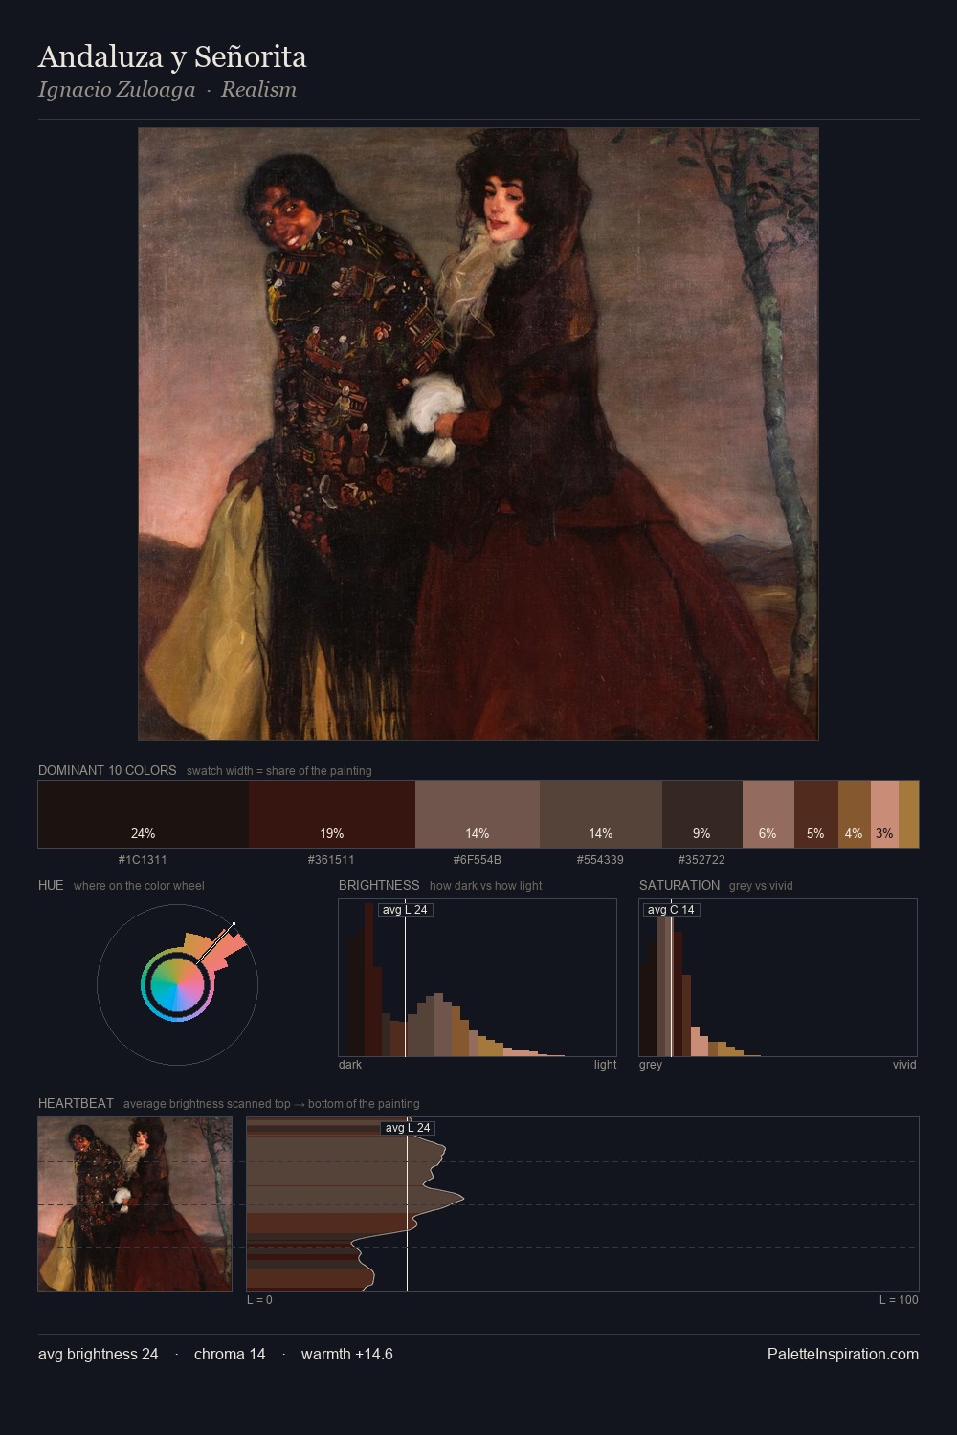Viewport: 957px width, 1435px height.
Task: Click the main Andaluza y Señorita painting image
Action: click(x=478, y=434)
